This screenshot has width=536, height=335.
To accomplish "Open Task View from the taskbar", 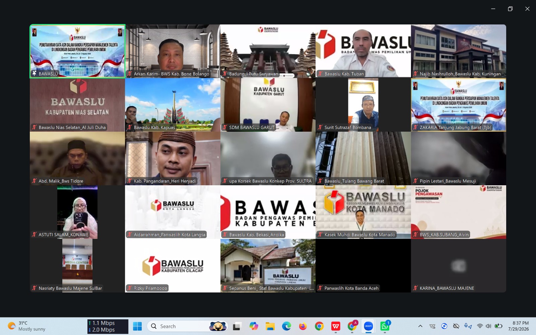I will point(237,326).
